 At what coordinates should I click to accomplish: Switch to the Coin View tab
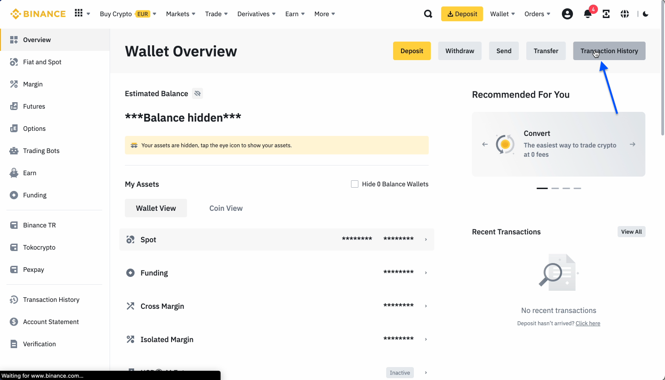coord(226,208)
